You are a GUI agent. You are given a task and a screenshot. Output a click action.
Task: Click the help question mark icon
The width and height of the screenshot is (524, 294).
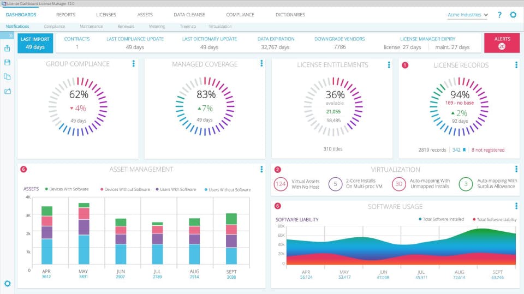pyautogui.click(x=499, y=15)
